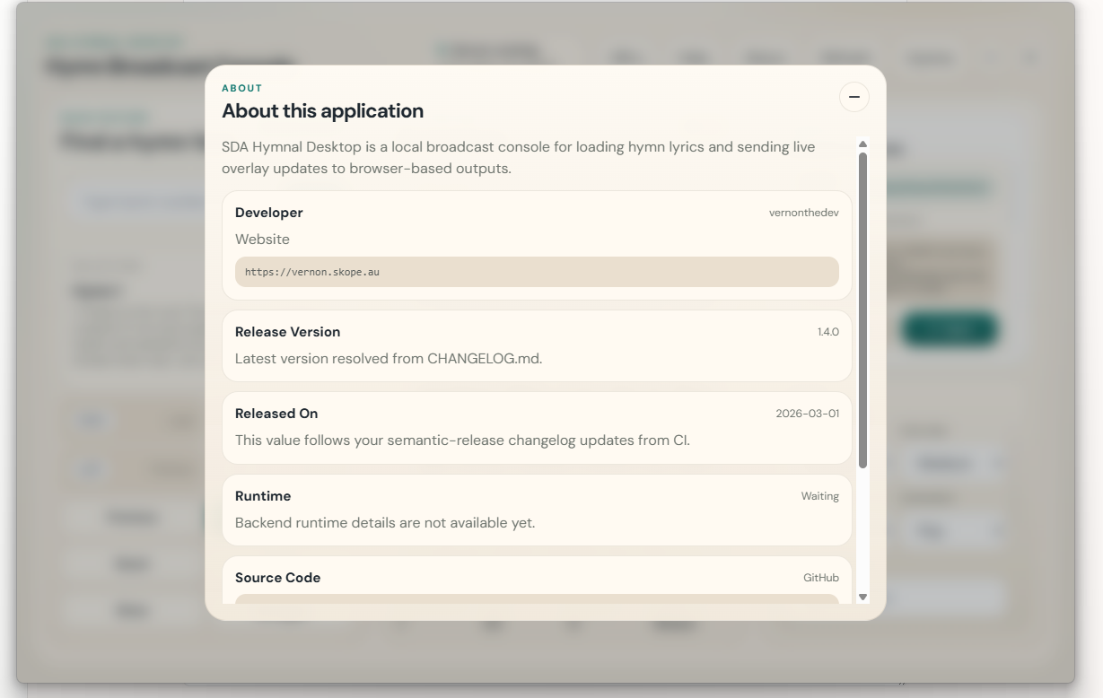Select the 'Runtime' heading
This screenshot has height=698, width=1103.
click(x=263, y=496)
